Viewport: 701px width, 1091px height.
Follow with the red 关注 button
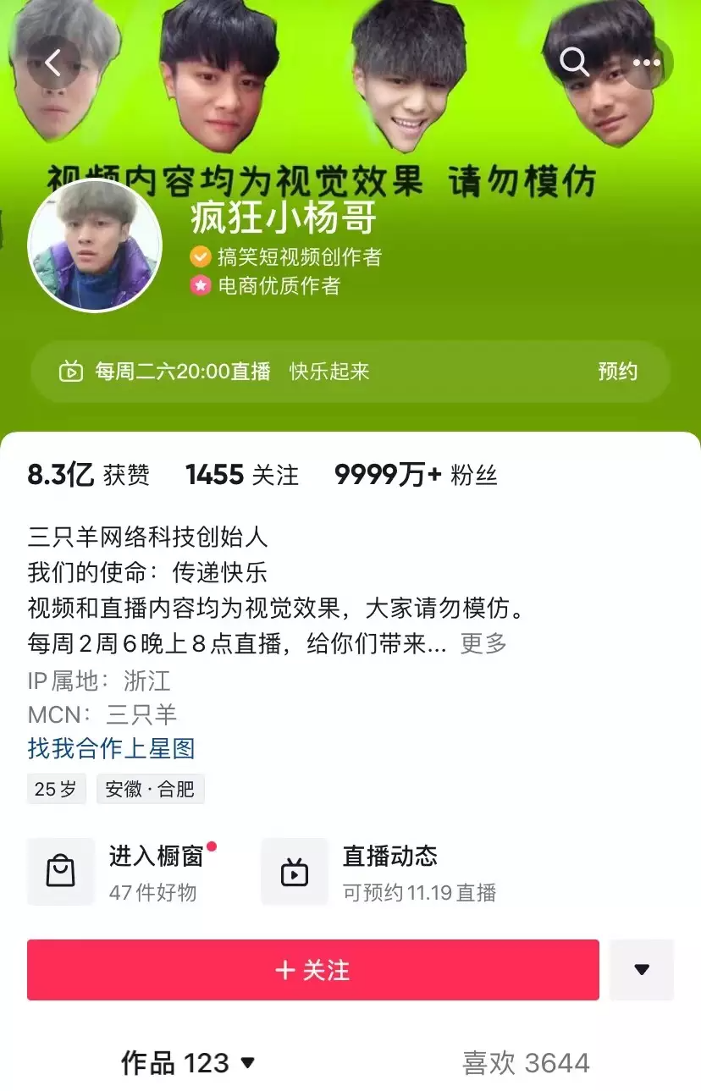click(x=313, y=970)
